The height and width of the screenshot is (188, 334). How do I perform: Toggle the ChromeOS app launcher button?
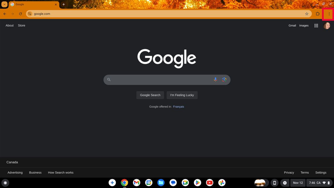[5, 183]
